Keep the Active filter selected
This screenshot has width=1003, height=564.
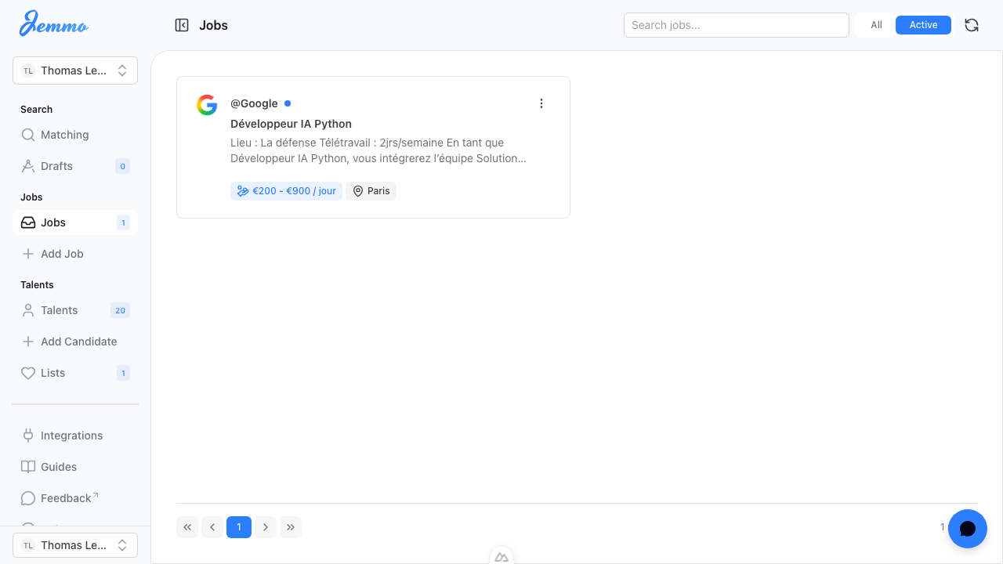(922, 24)
